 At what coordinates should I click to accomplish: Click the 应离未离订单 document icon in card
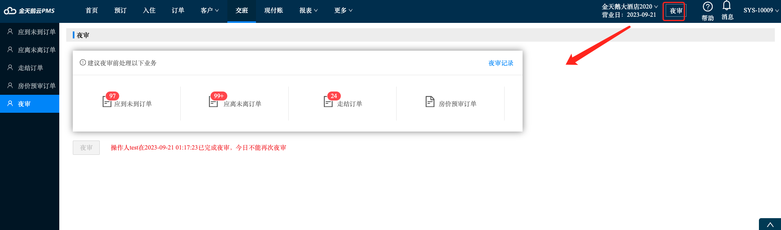(x=213, y=101)
